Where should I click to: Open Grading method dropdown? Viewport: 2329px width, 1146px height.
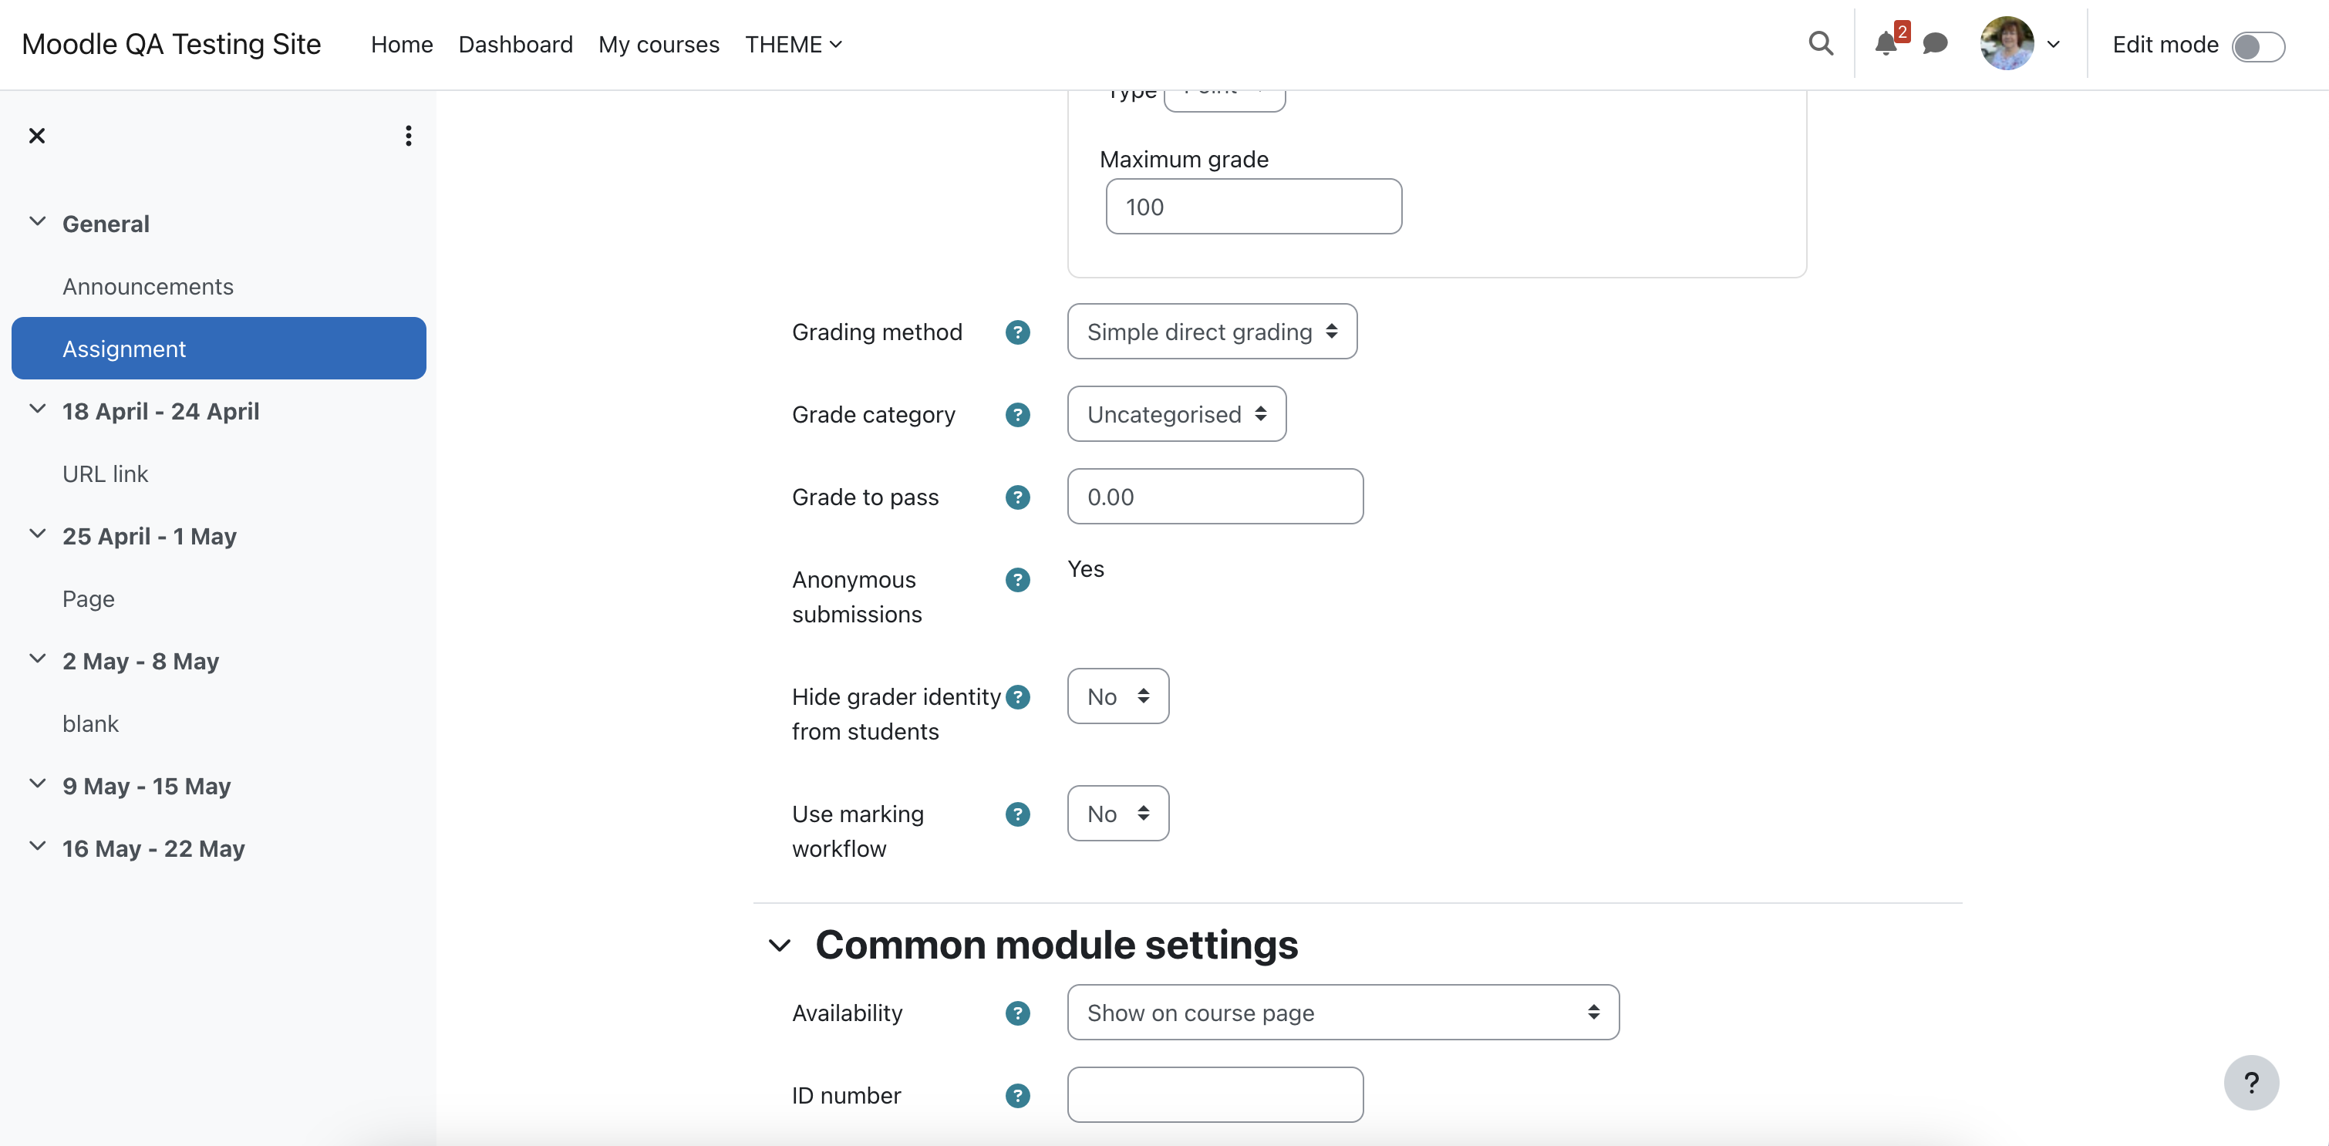1212,332
